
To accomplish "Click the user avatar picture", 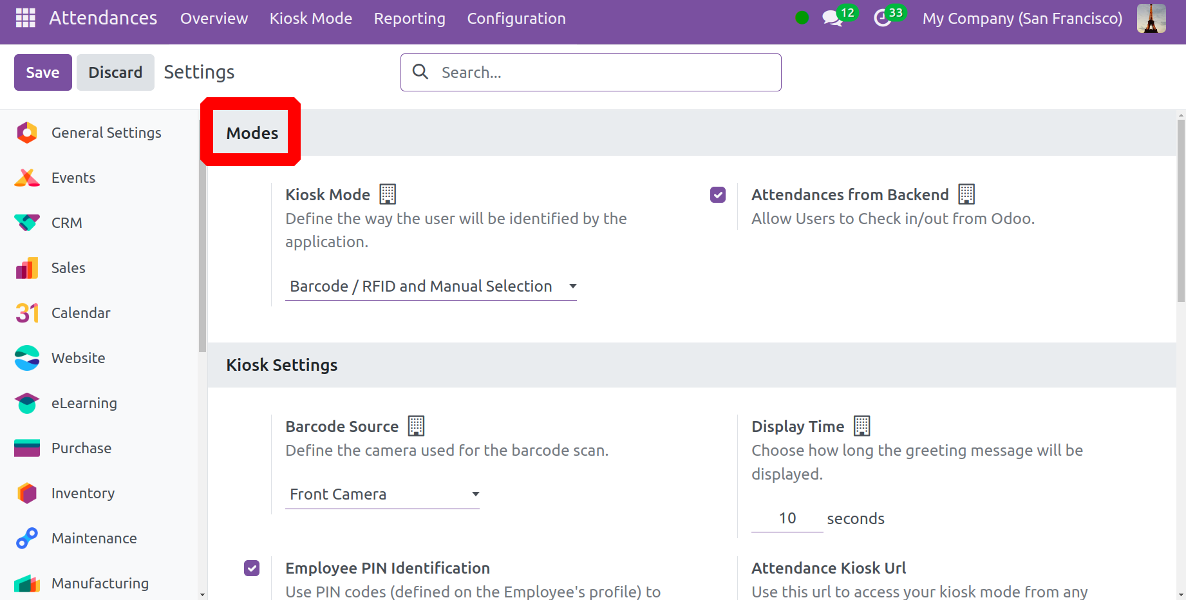I will (x=1151, y=18).
